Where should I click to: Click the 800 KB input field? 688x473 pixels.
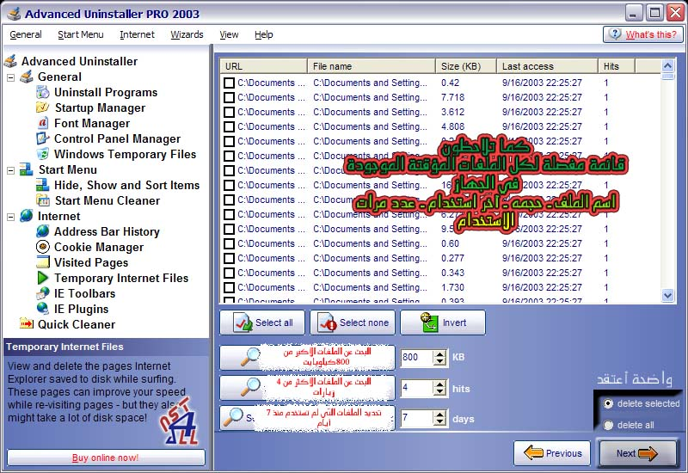(417, 357)
